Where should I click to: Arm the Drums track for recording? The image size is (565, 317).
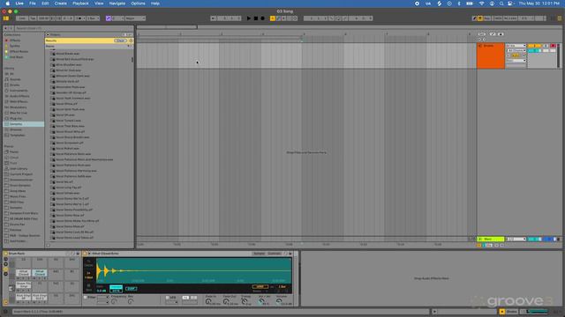(x=553, y=46)
